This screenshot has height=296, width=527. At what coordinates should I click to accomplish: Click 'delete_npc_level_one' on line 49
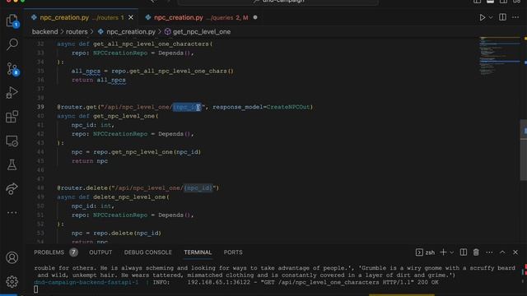point(129,197)
